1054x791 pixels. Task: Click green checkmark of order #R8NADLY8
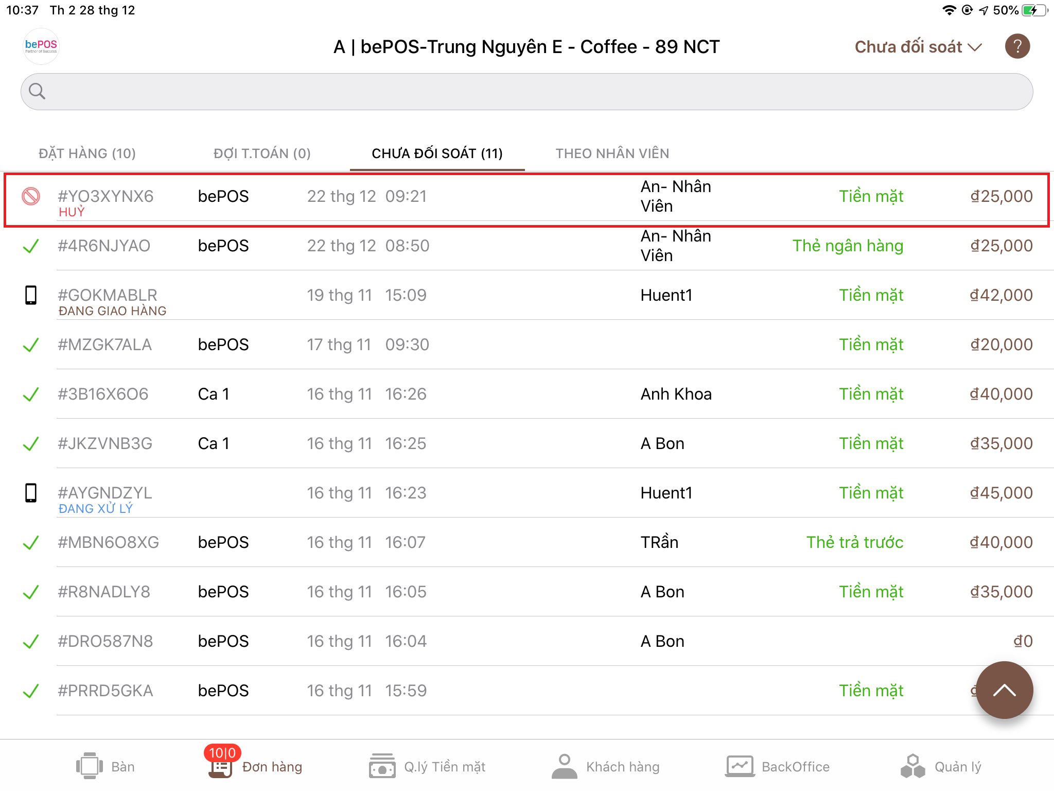coord(31,592)
